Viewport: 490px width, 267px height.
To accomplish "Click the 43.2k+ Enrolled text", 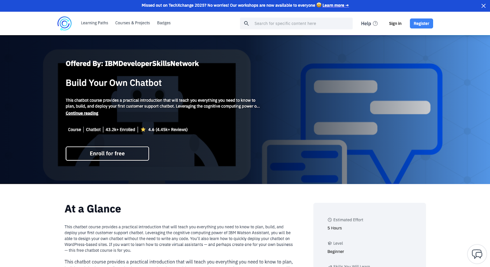I will click(x=120, y=130).
